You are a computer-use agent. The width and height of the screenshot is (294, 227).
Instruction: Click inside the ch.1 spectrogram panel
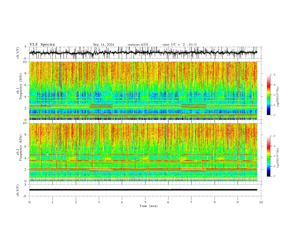pyautogui.click(x=143, y=91)
